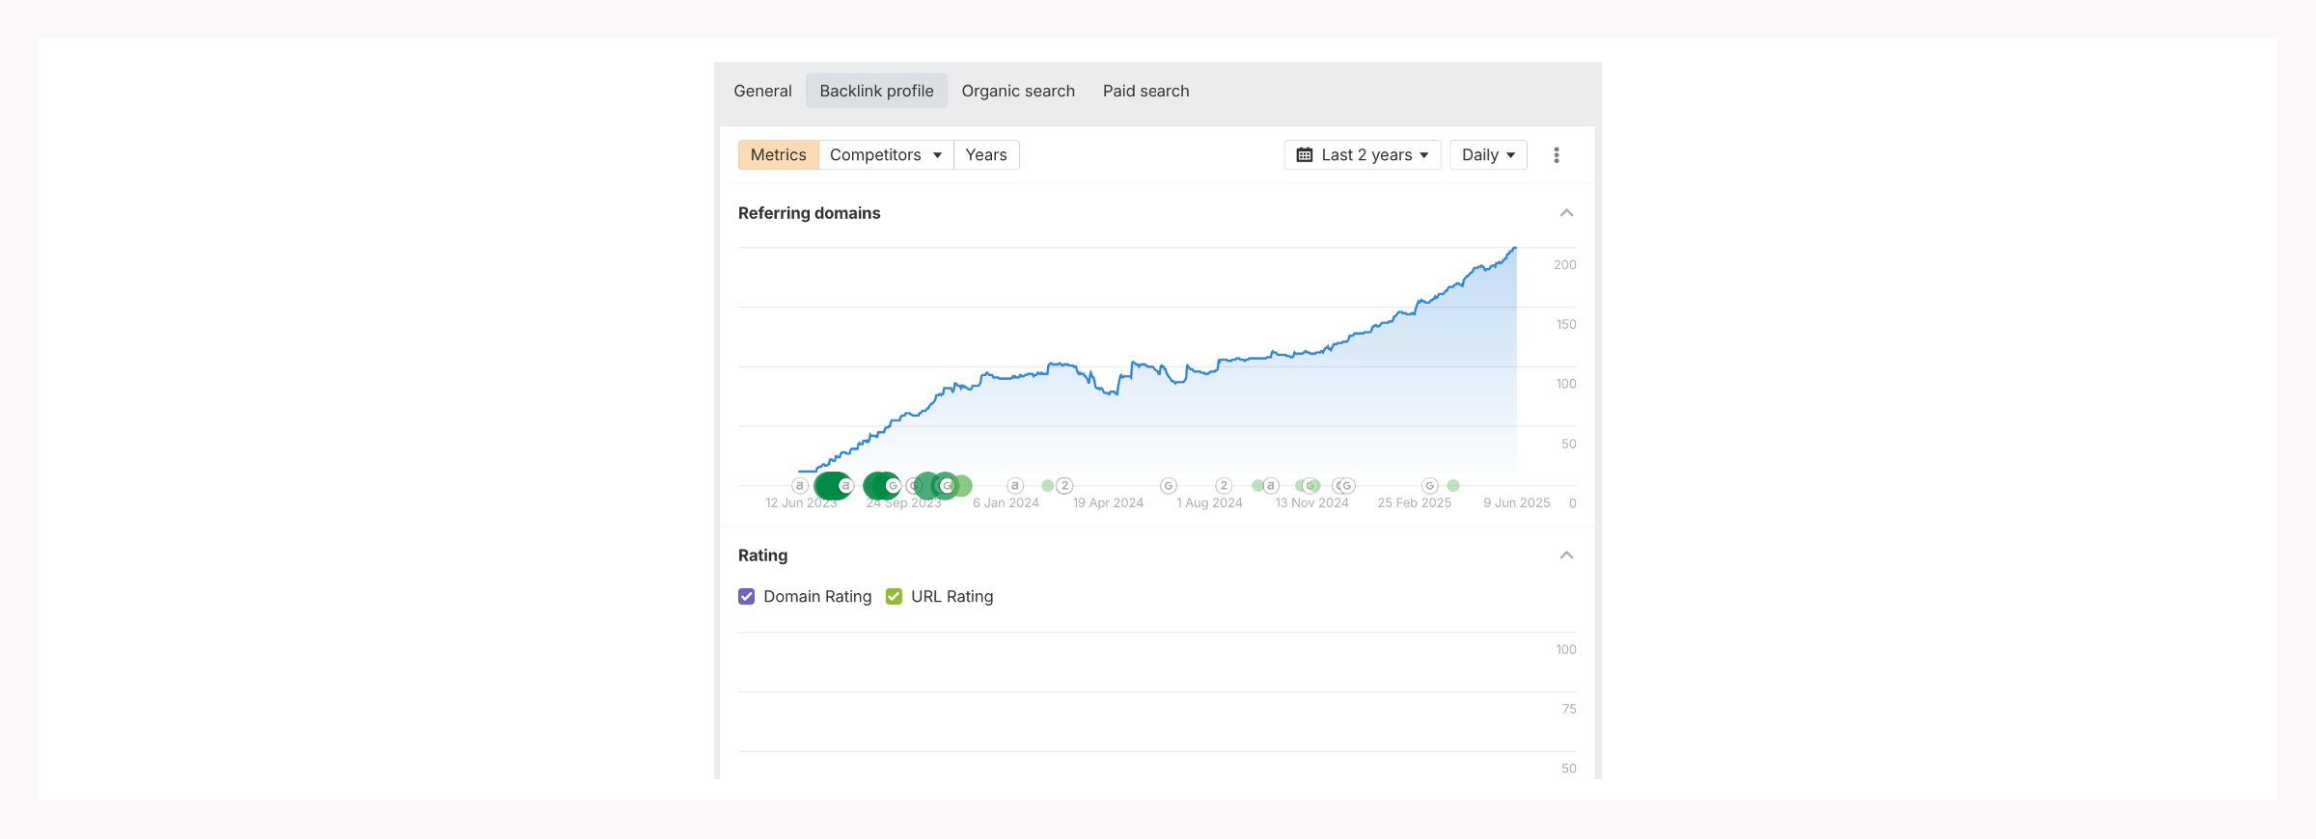The height and width of the screenshot is (839, 2316).
Task: Click the first 'a' marker near 12 Jun 2023
Action: tap(799, 486)
